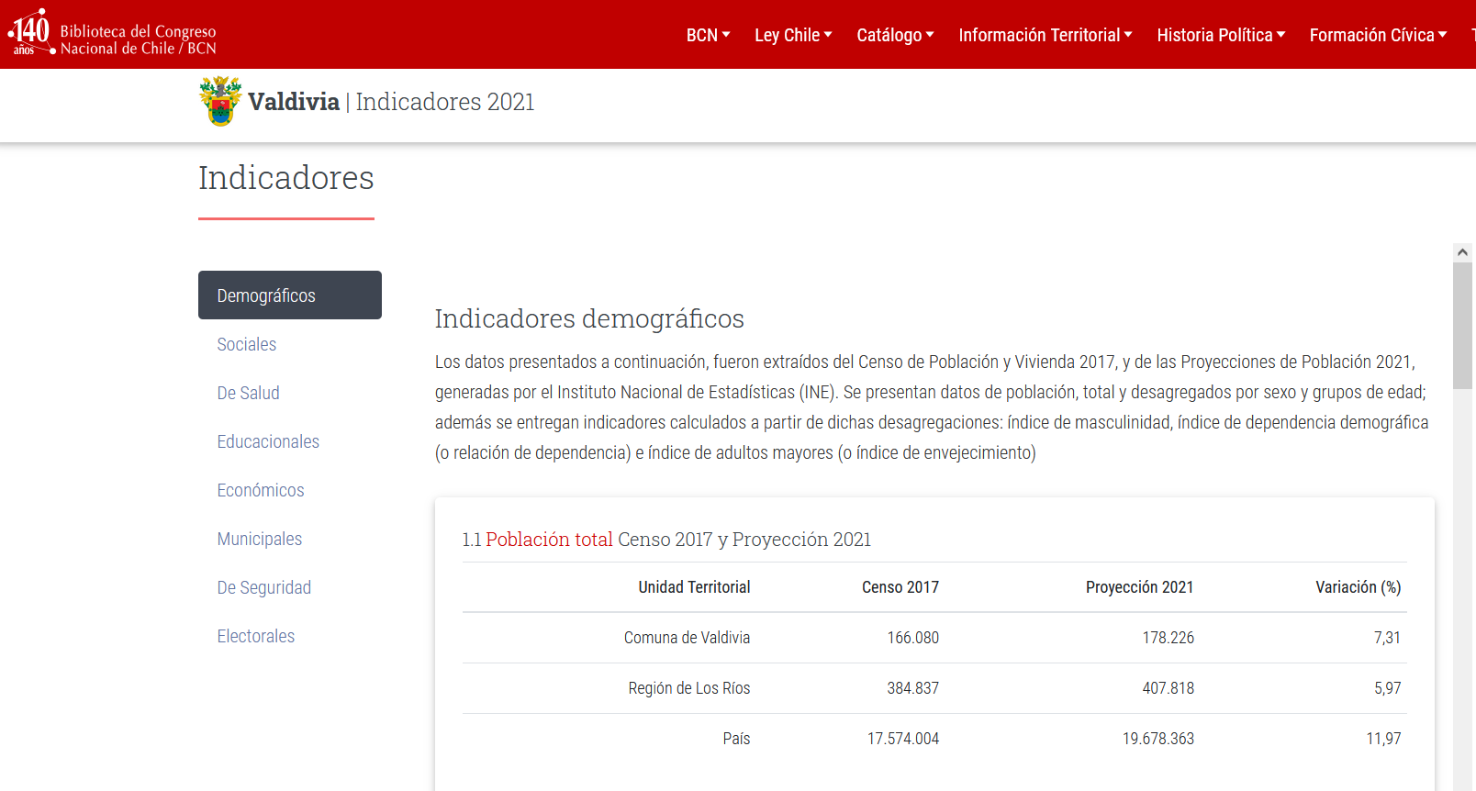Open the Municipales indicators

260,539
